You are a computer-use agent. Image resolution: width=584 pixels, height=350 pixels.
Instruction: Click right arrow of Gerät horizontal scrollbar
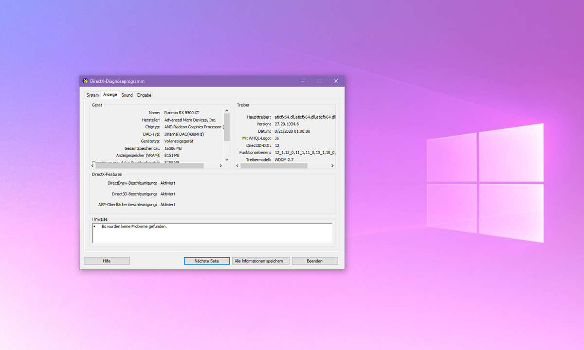(220, 166)
